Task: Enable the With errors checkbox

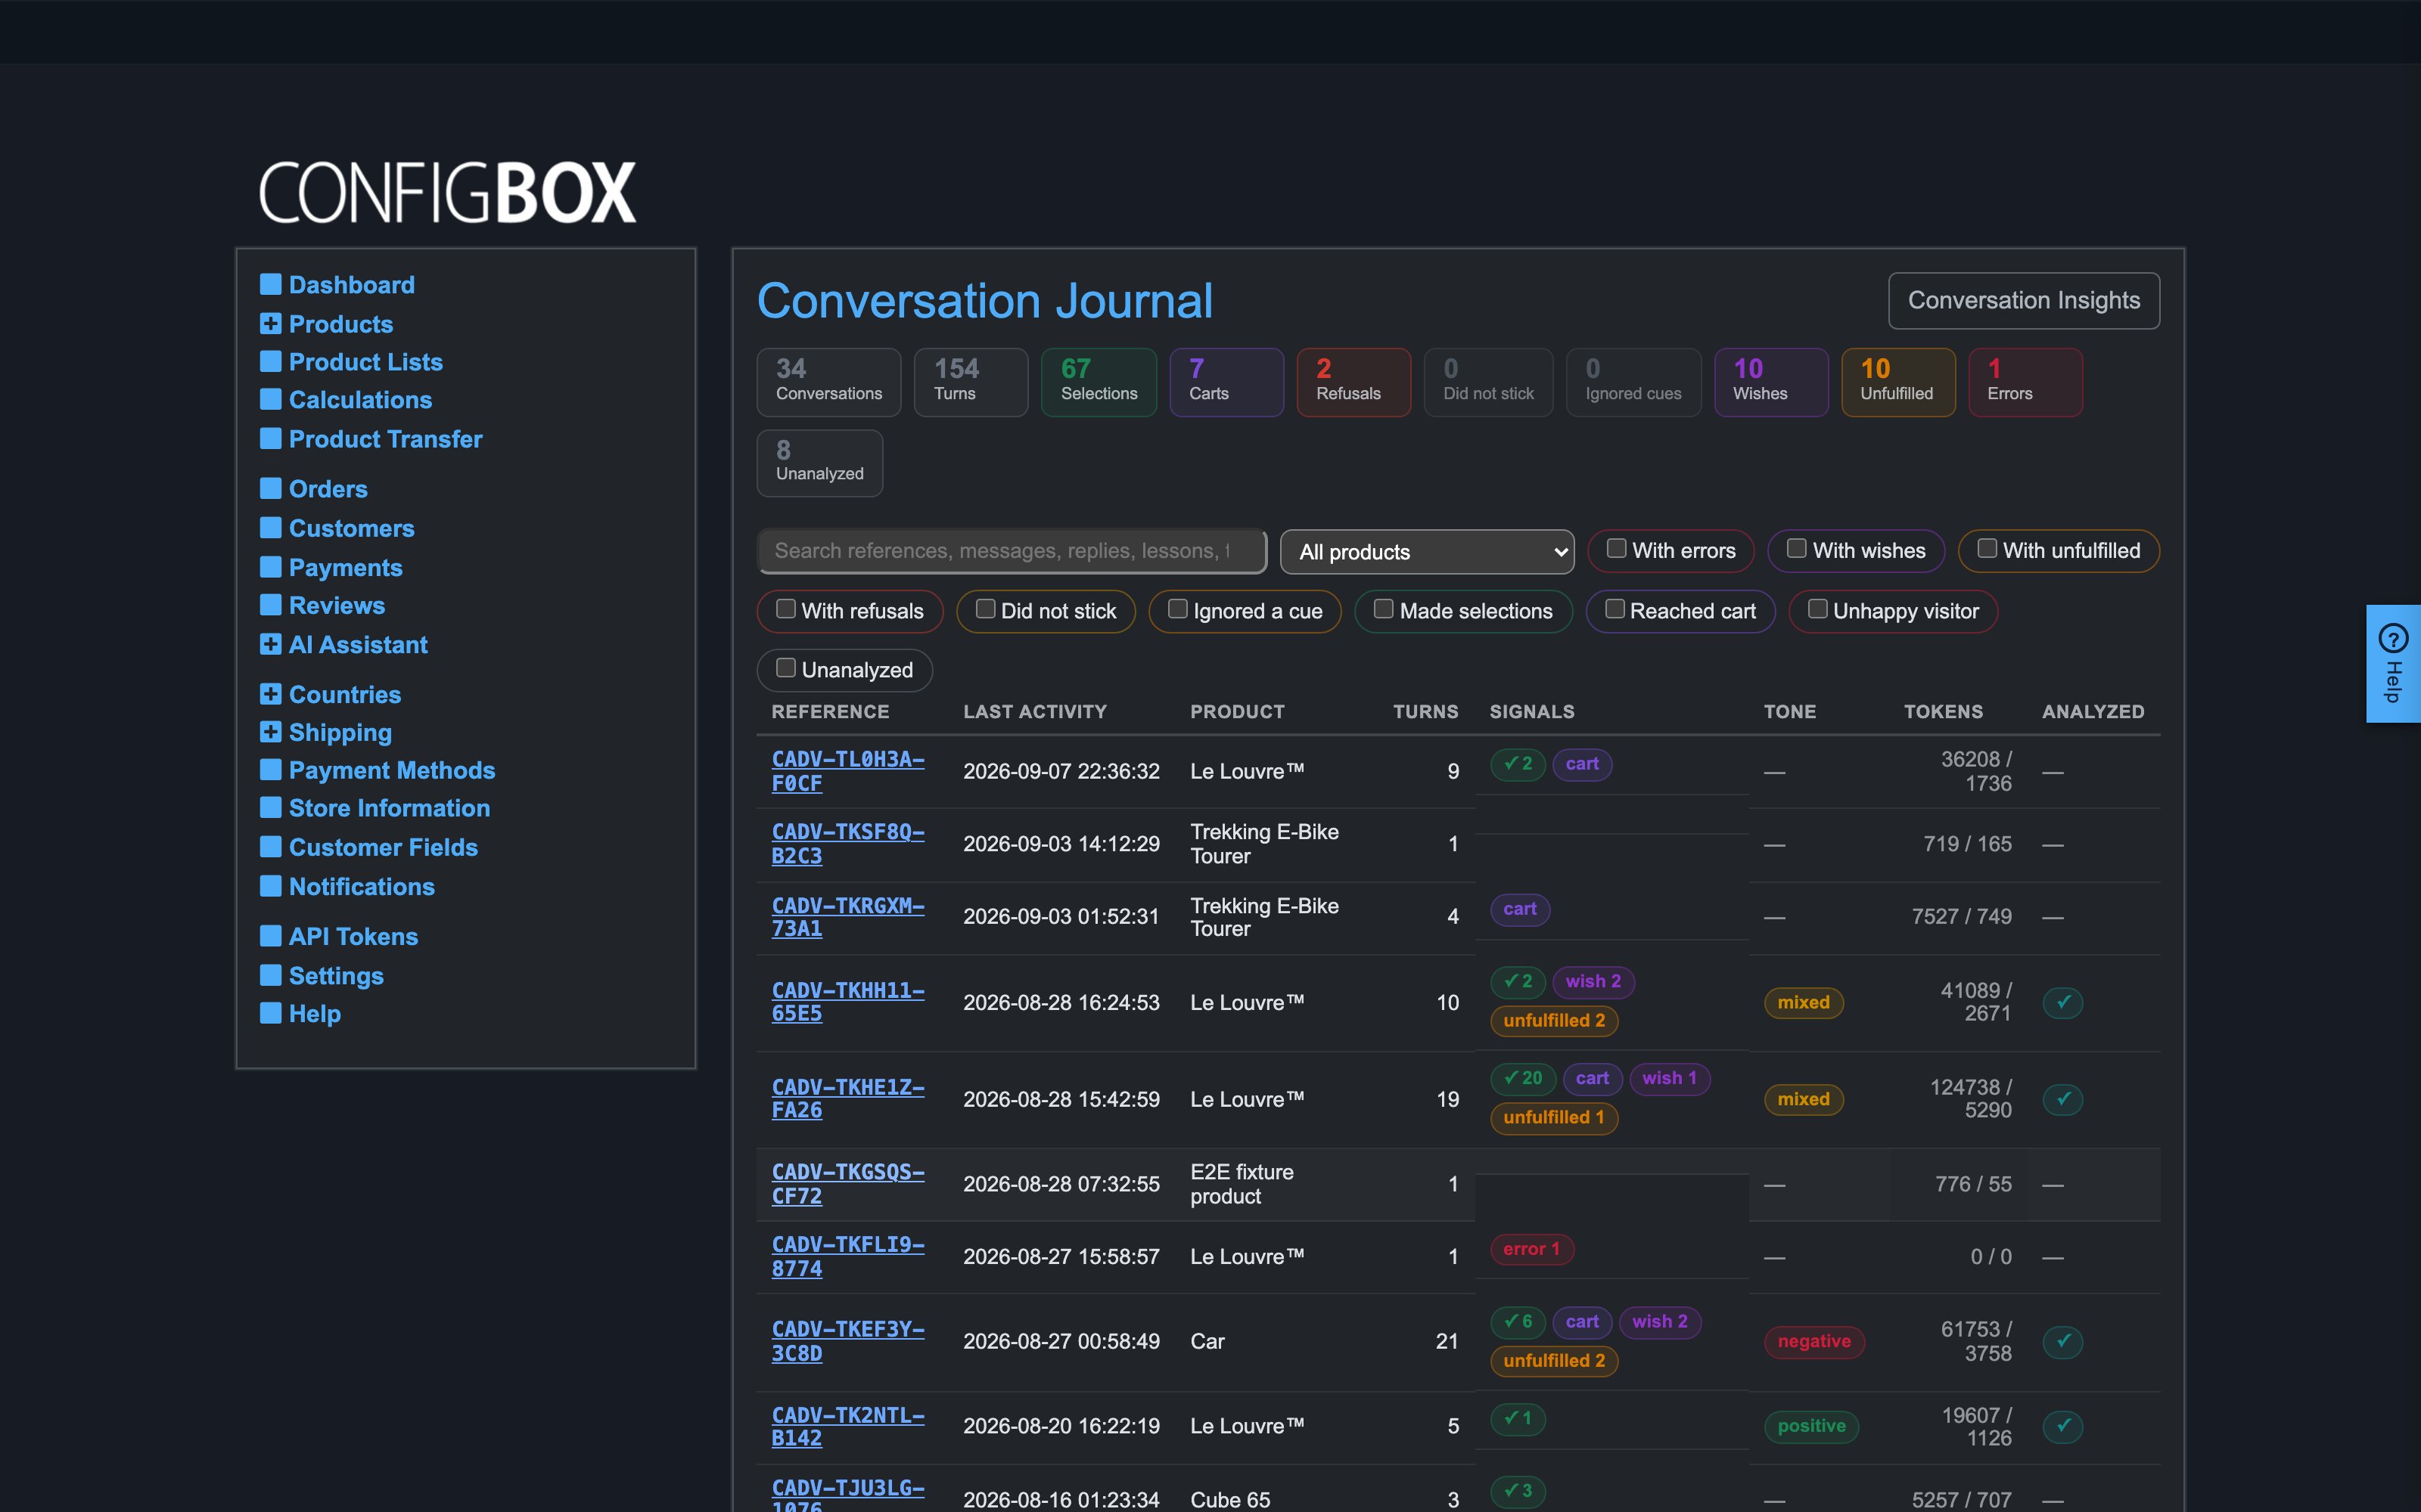Action: pyautogui.click(x=1616, y=549)
